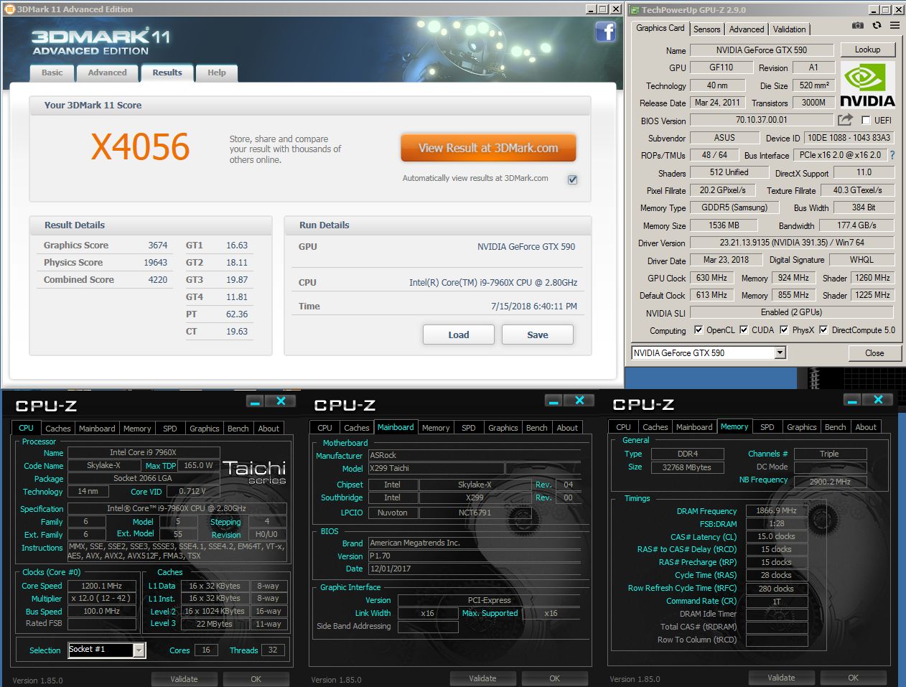The width and height of the screenshot is (906, 687).
Task: Click the NVIDIA logo in GPU-Z
Action: pos(867,85)
